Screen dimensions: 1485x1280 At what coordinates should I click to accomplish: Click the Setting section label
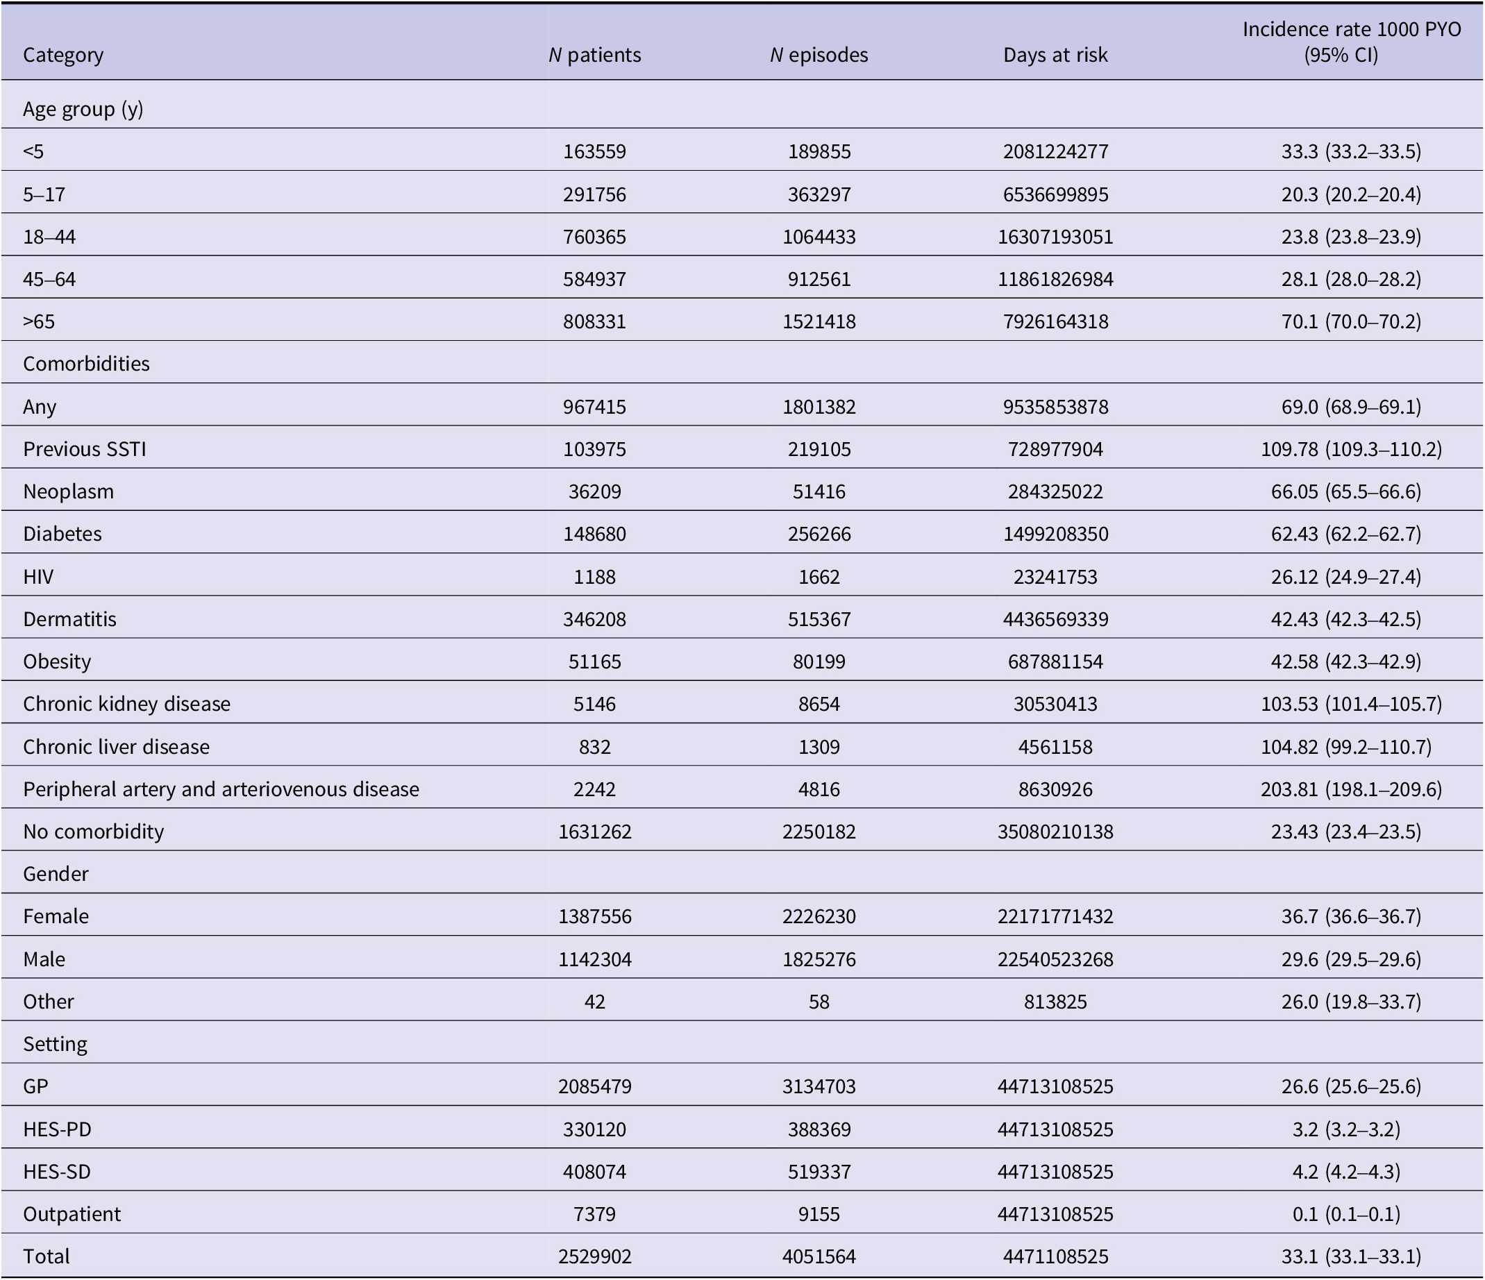(x=55, y=1043)
